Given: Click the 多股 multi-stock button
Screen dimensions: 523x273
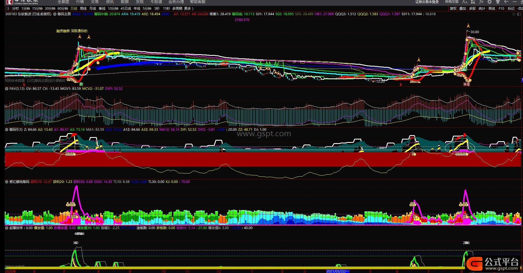Looking at the screenshot, I should [x=472, y=9].
